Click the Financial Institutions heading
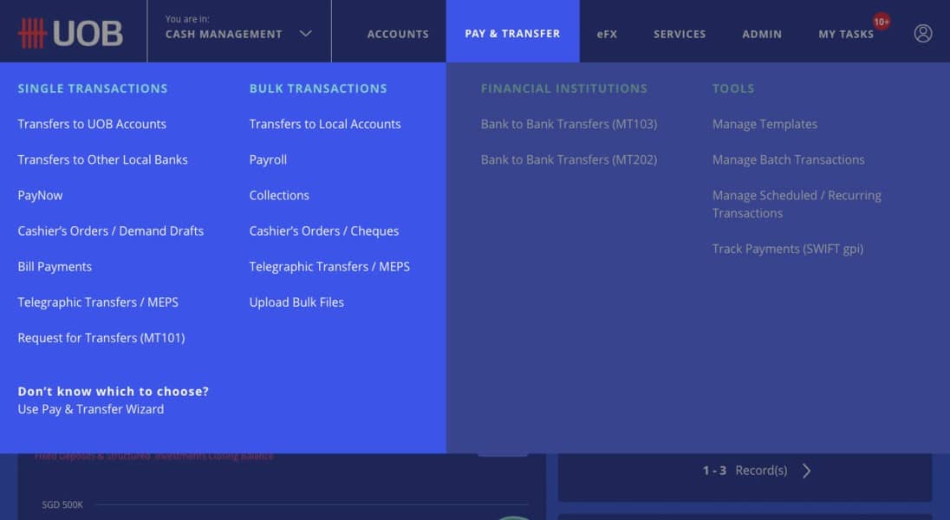Image resolution: width=950 pixels, height=520 pixels. 563,88
